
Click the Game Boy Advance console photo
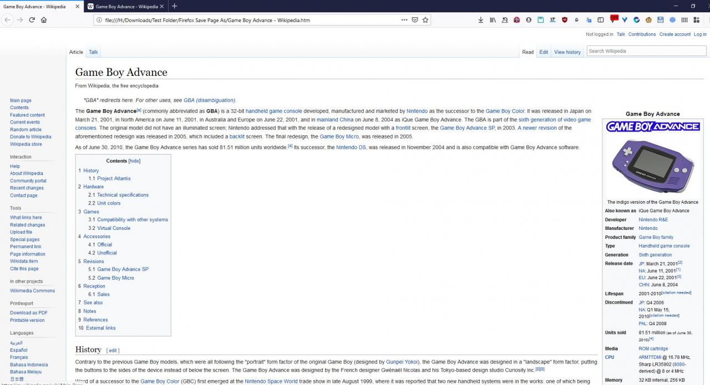[x=653, y=165]
